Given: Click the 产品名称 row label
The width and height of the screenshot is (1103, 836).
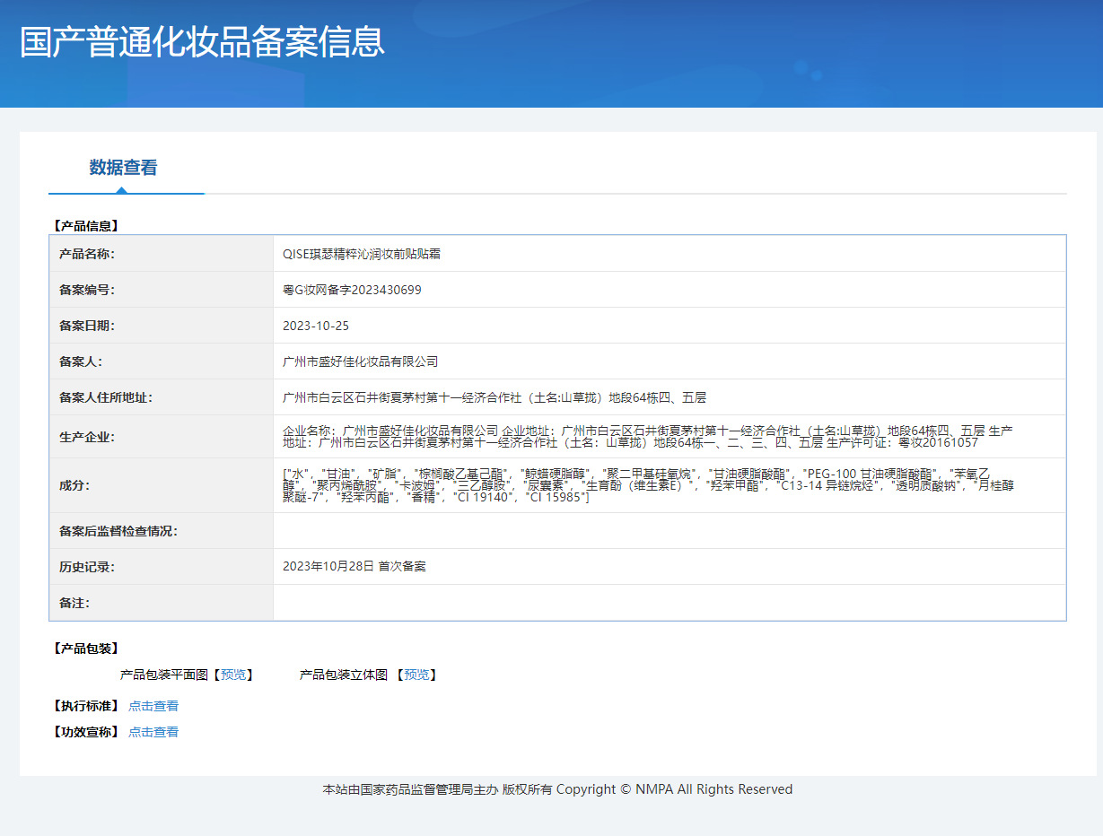Looking at the screenshot, I should coord(87,254).
